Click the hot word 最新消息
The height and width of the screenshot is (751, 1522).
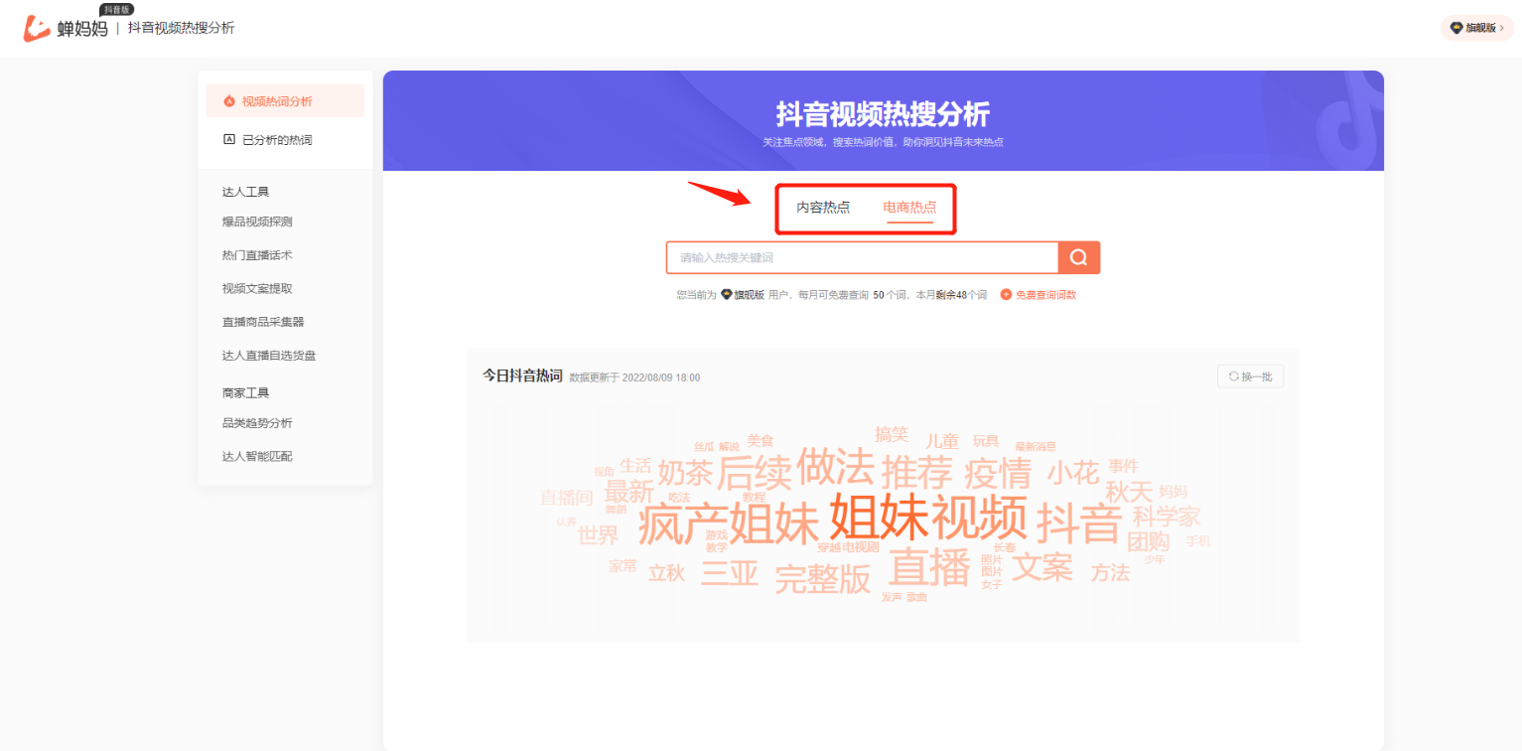(x=1036, y=447)
